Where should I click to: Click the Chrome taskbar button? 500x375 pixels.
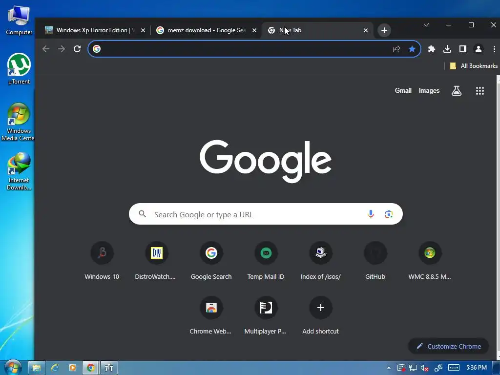click(90, 368)
